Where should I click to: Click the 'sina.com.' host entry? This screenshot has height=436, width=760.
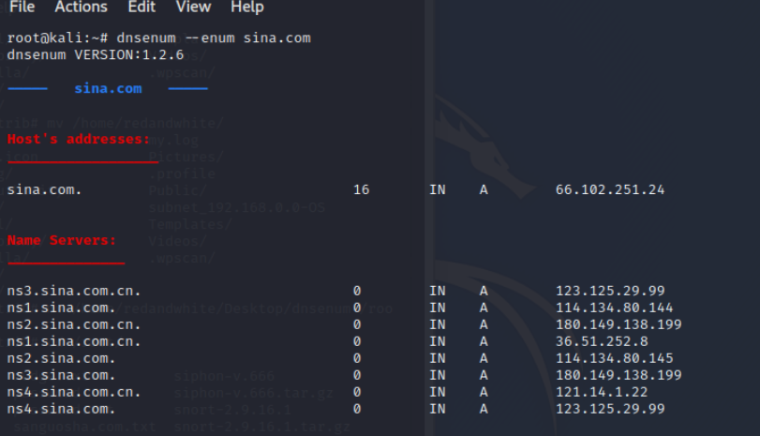pyautogui.click(x=44, y=189)
